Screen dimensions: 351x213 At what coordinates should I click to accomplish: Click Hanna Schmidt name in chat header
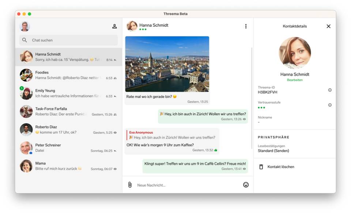coord(154,25)
